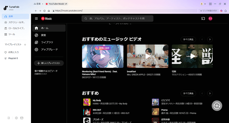Add new playlist with plus next to マイプレイリスト
The width and height of the screenshot is (229, 123).
[25, 45]
